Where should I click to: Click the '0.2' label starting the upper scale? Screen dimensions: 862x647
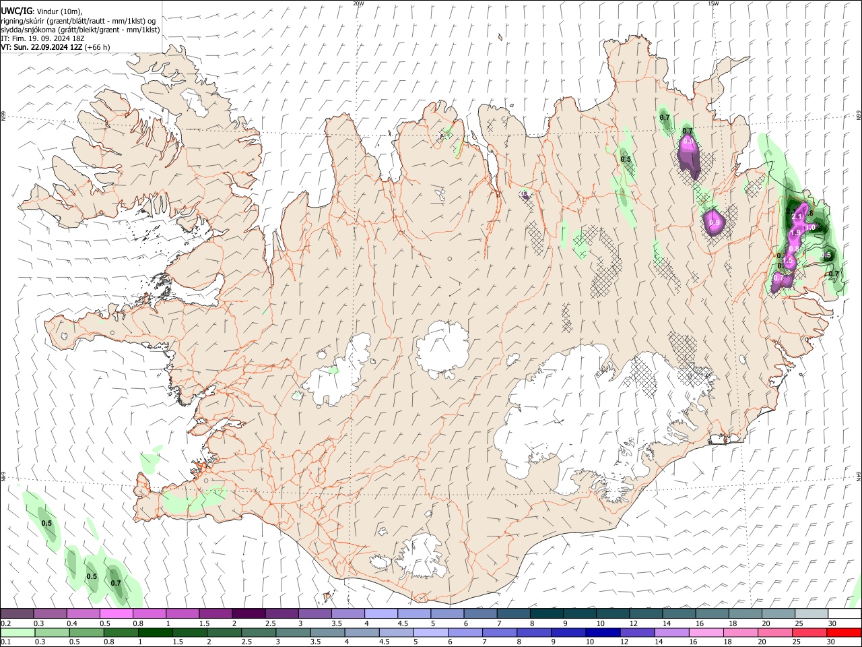coord(5,623)
